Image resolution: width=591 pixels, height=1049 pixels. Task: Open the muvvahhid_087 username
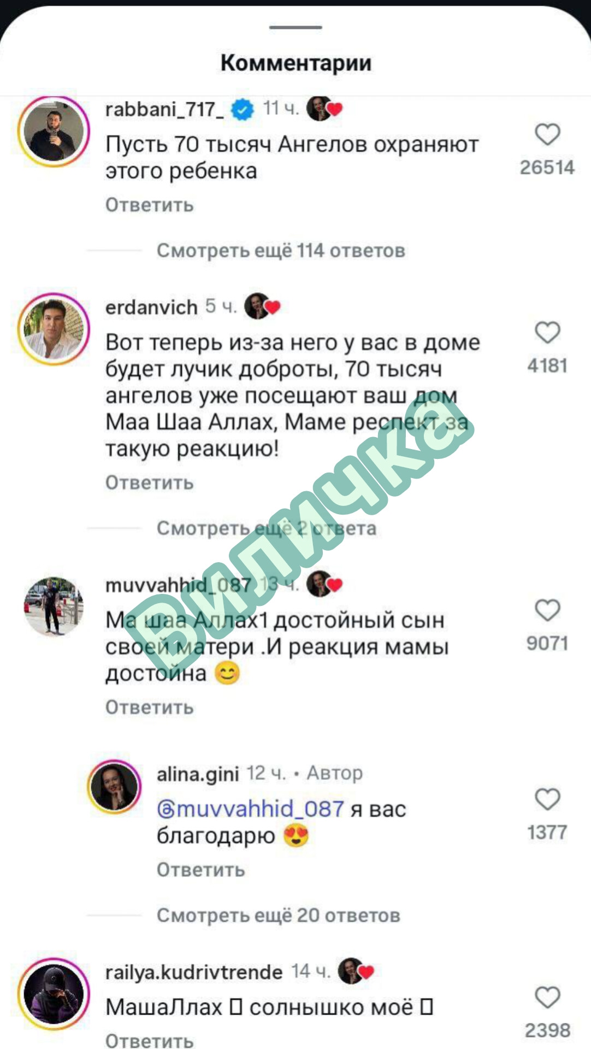coord(178,585)
